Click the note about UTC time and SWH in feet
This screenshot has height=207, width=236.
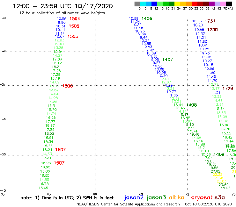67,198
